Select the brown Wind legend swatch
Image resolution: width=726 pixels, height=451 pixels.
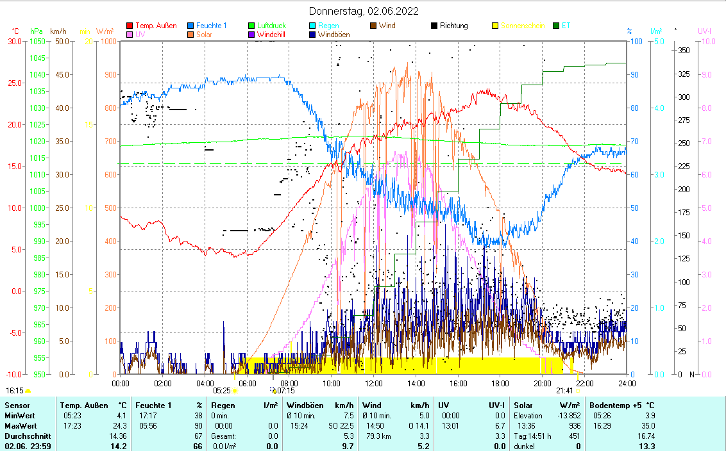[x=374, y=26]
